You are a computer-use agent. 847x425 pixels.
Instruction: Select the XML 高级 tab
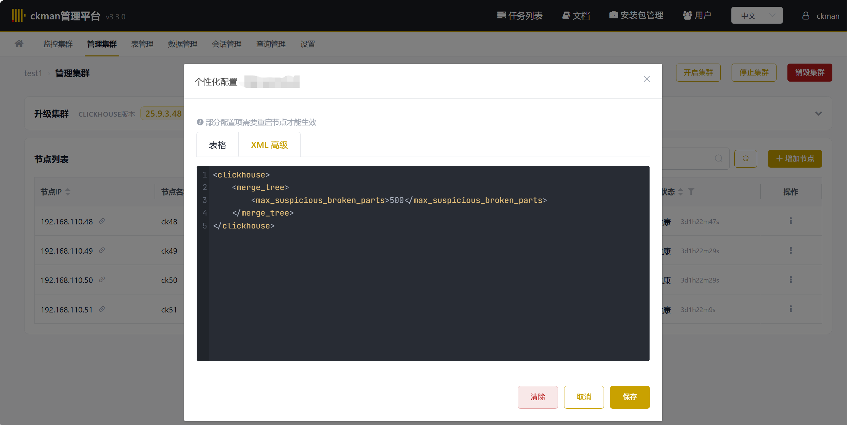(269, 145)
